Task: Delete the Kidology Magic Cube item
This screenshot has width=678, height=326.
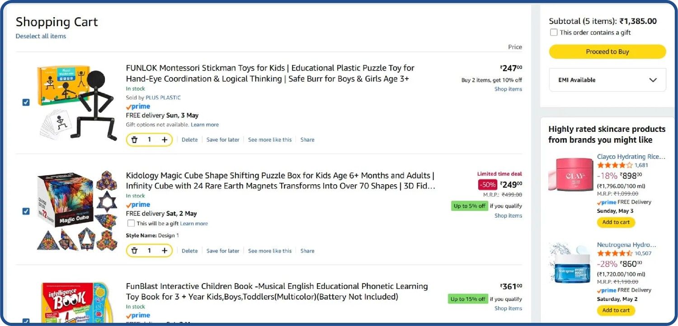Action: [189, 250]
